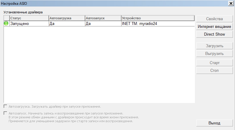
Task: Click the Свойства button
Action: (x=214, y=19)
